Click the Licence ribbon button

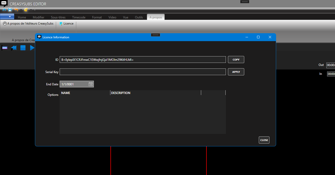pos(66,24)
